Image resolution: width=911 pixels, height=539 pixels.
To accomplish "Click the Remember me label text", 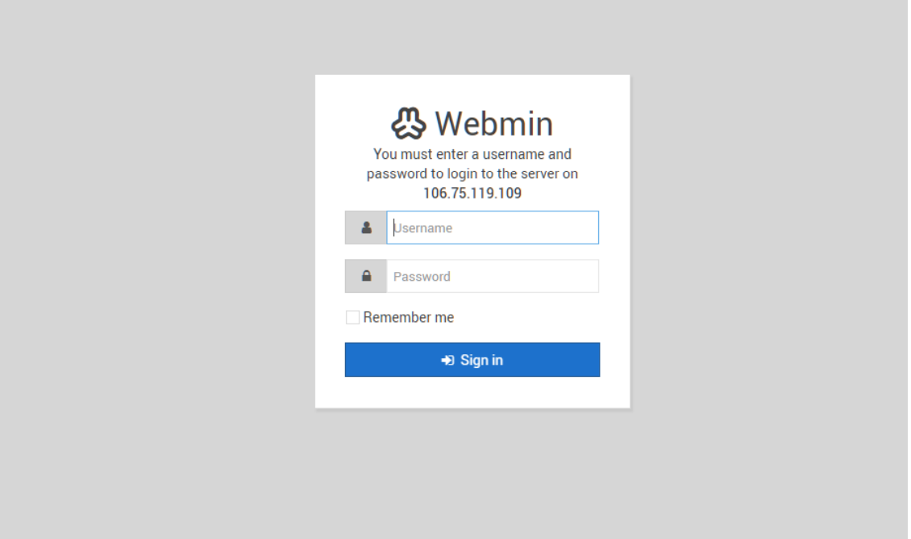I will (409, 317).
